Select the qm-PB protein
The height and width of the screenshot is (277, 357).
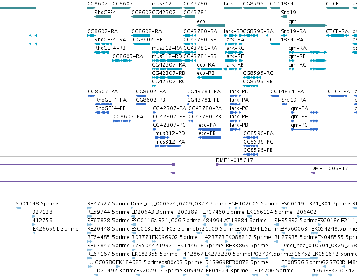pos(305,121)
